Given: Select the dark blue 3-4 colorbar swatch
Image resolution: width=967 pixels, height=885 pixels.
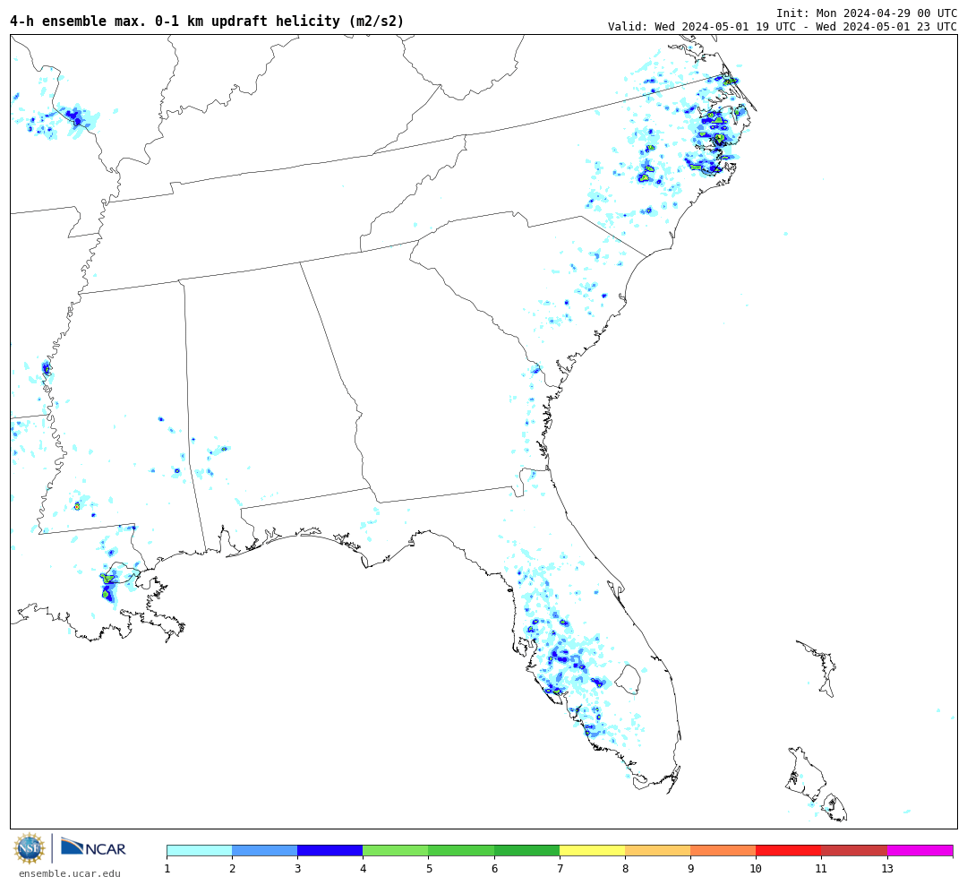Looking at the screenshot, I should point(329,850).
